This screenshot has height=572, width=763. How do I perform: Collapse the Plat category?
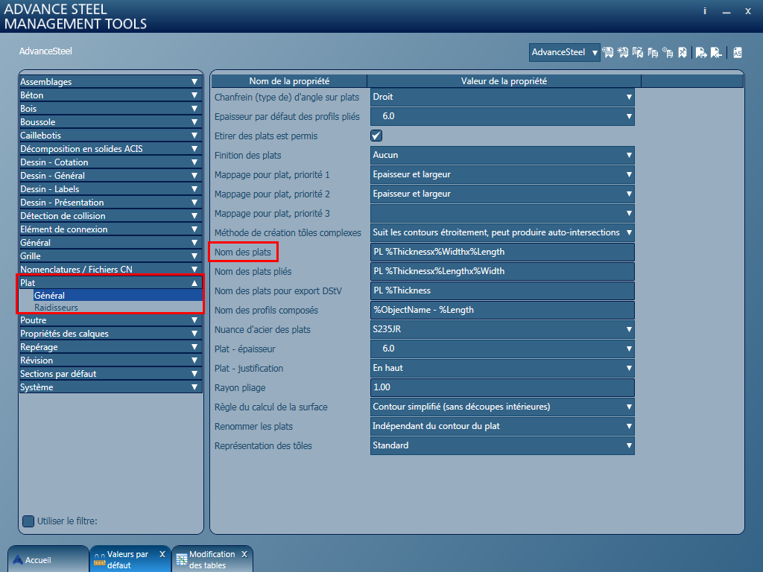coord(110,282)
